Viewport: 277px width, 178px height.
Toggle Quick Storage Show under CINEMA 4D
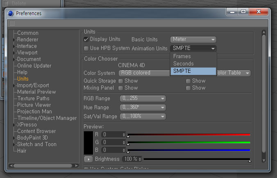[x=120, y=81]
